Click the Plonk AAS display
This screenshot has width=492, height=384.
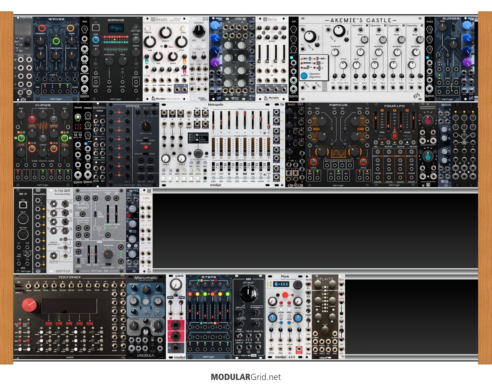coord(281,284)
